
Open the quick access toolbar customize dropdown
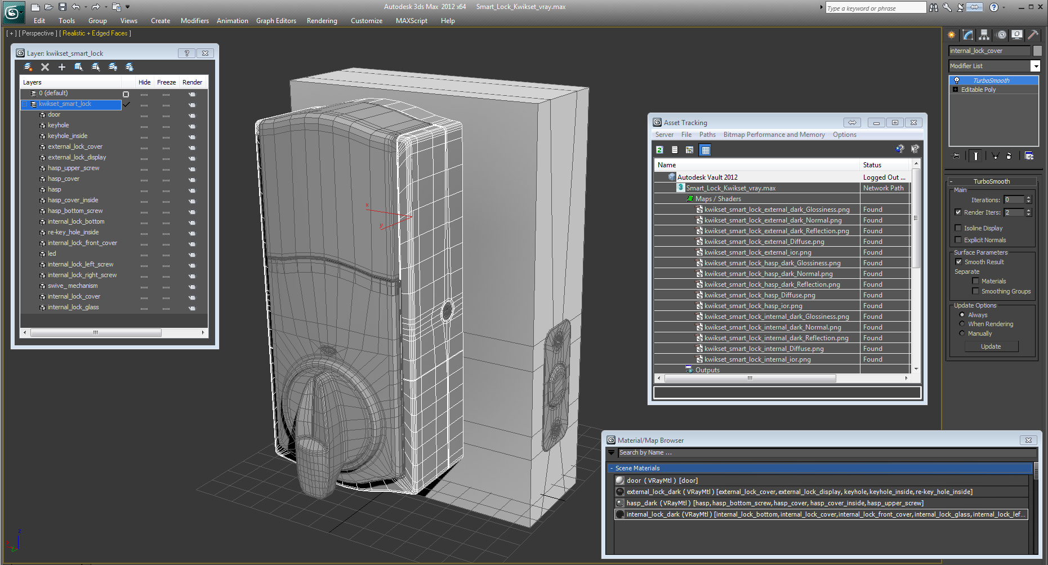[x=128, y=7]
